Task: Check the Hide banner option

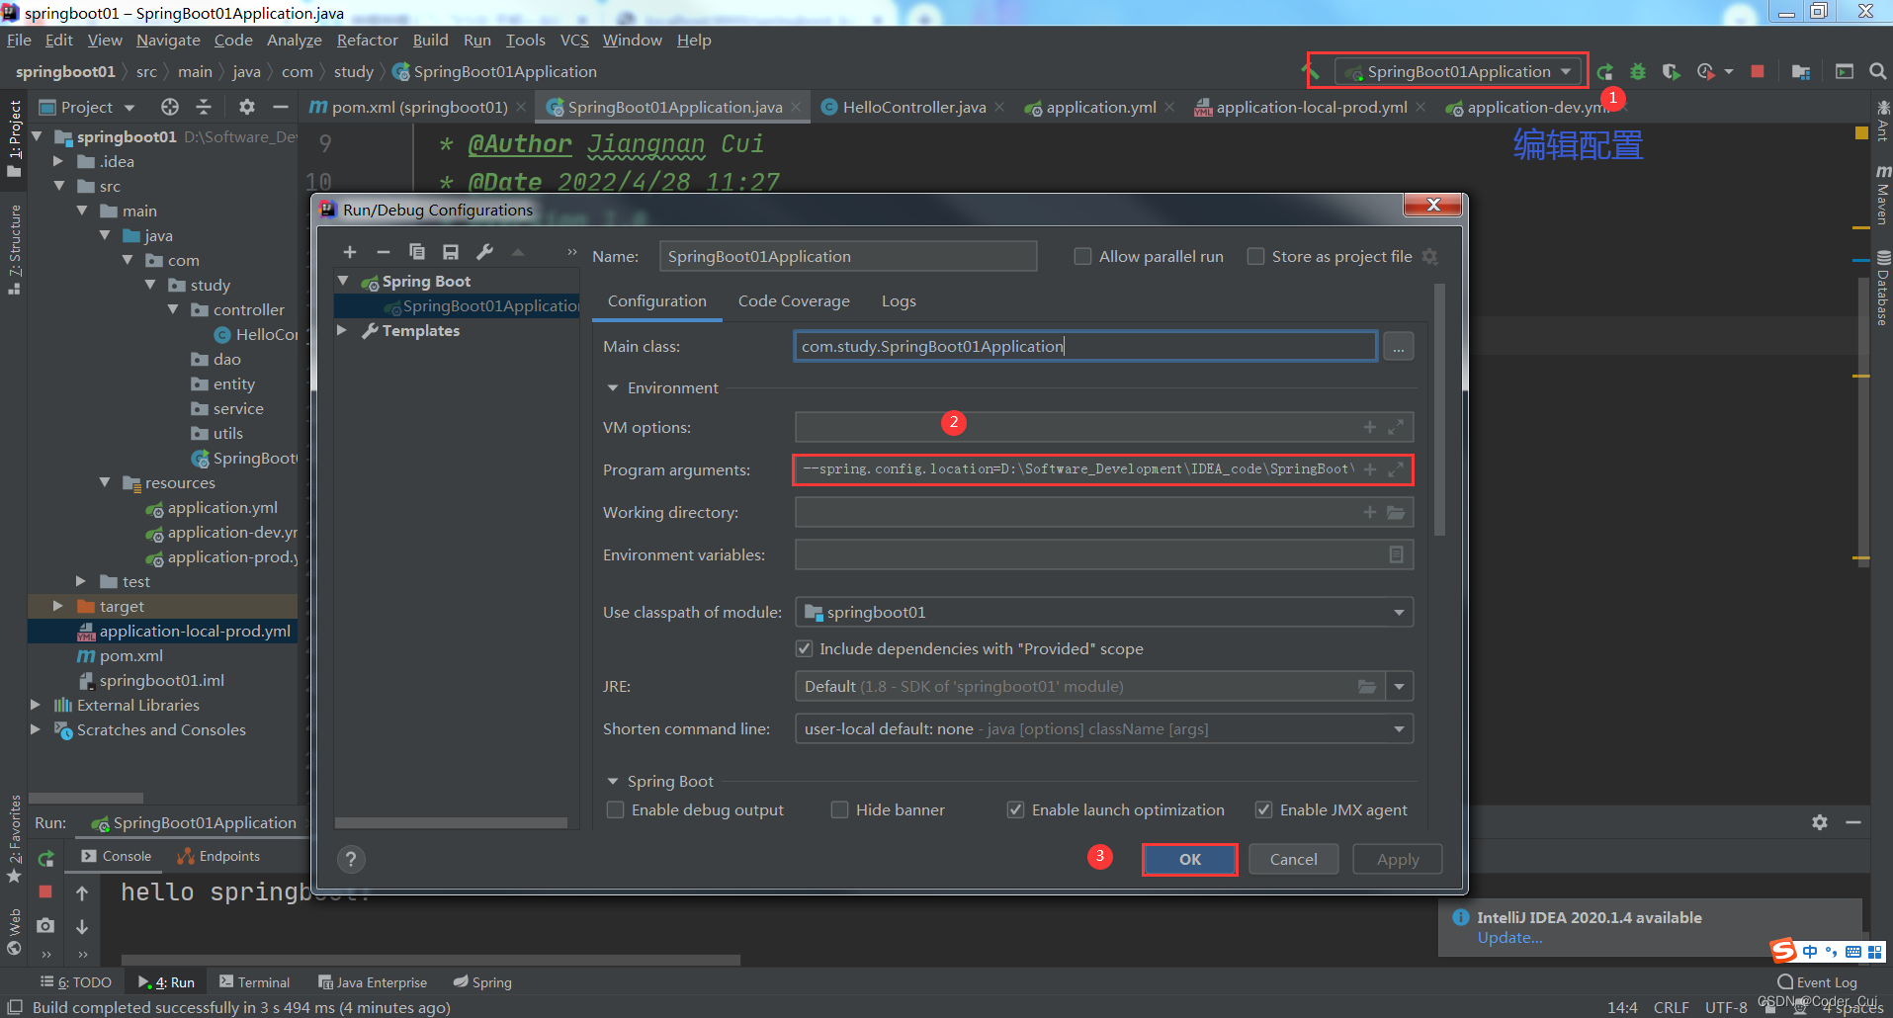Action: (x=840, y=810)
